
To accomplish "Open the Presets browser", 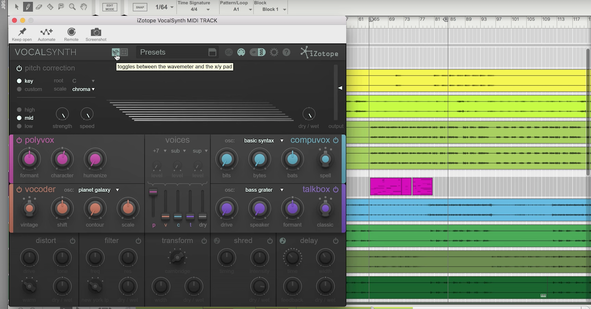I will [x=153, y=52].
